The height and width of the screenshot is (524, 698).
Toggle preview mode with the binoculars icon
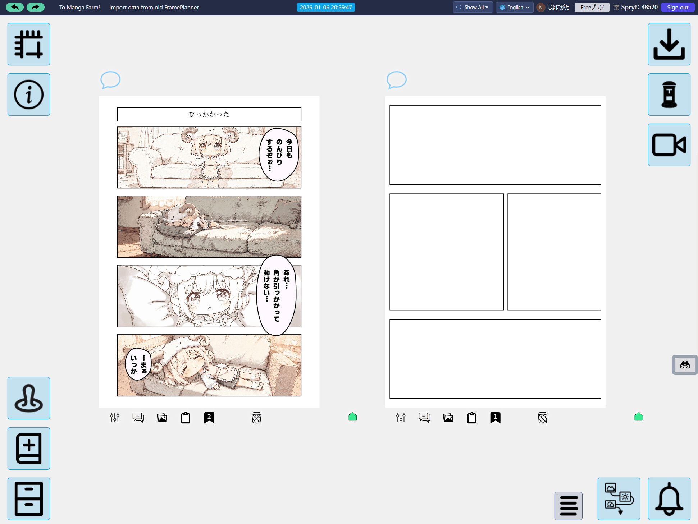685,365
